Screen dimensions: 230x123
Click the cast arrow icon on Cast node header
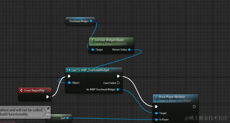click(x=68, y=70)
